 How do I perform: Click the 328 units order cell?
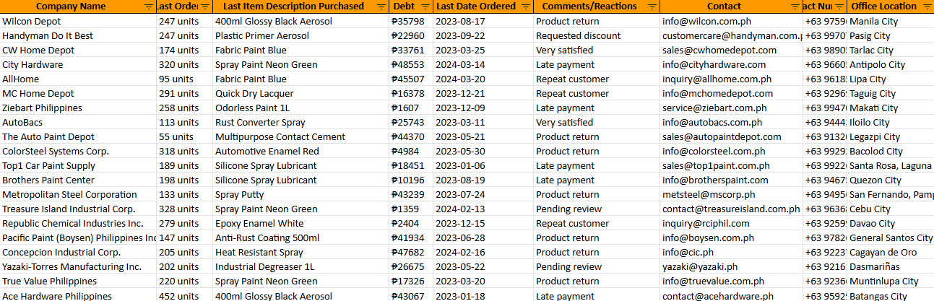178,209
